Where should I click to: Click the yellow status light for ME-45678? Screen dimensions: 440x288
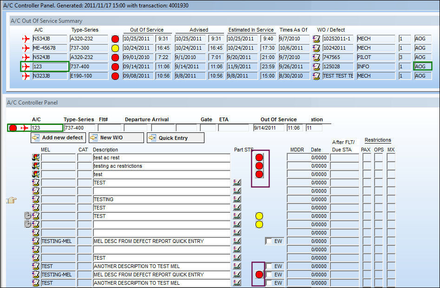tap(115, 48)
